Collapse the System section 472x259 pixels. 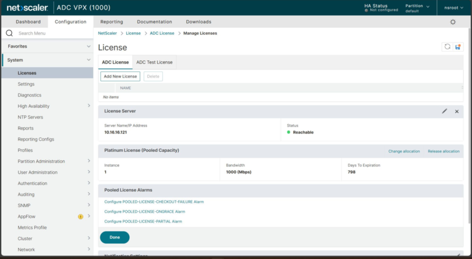pos(88,60)
